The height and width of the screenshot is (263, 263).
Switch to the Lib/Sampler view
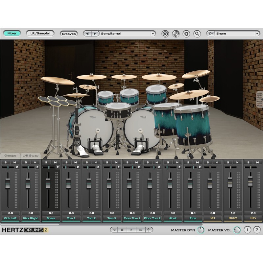click(x=40, y=33)
